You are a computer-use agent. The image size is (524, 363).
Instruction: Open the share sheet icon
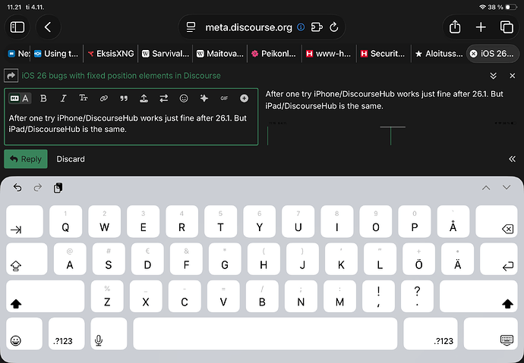(x=455, y=27)
